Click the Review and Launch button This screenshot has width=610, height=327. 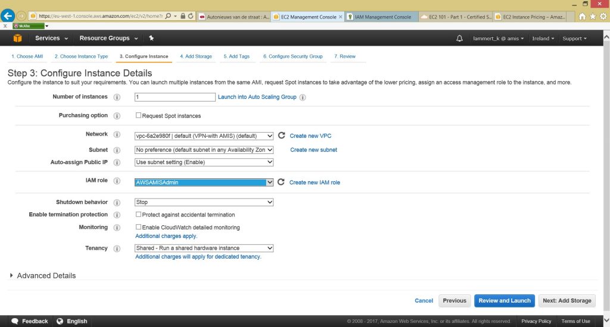pos(504,301)
